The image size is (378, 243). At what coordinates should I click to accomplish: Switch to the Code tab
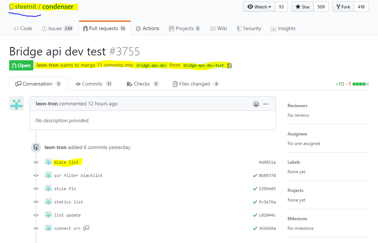click(23, 28)
